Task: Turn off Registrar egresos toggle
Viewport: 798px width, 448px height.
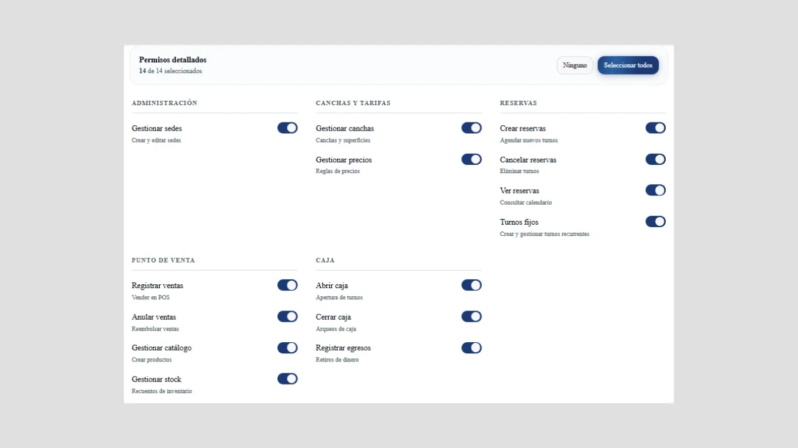Action: pos(471,348)
